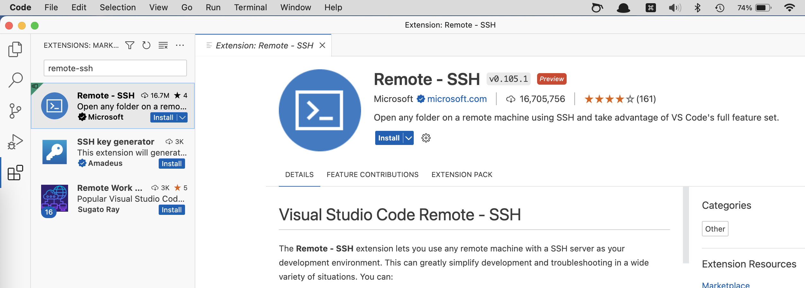Click the v0.105.1 version label
The height and width of the screenshot is (288, 805).
pos(509,79)
